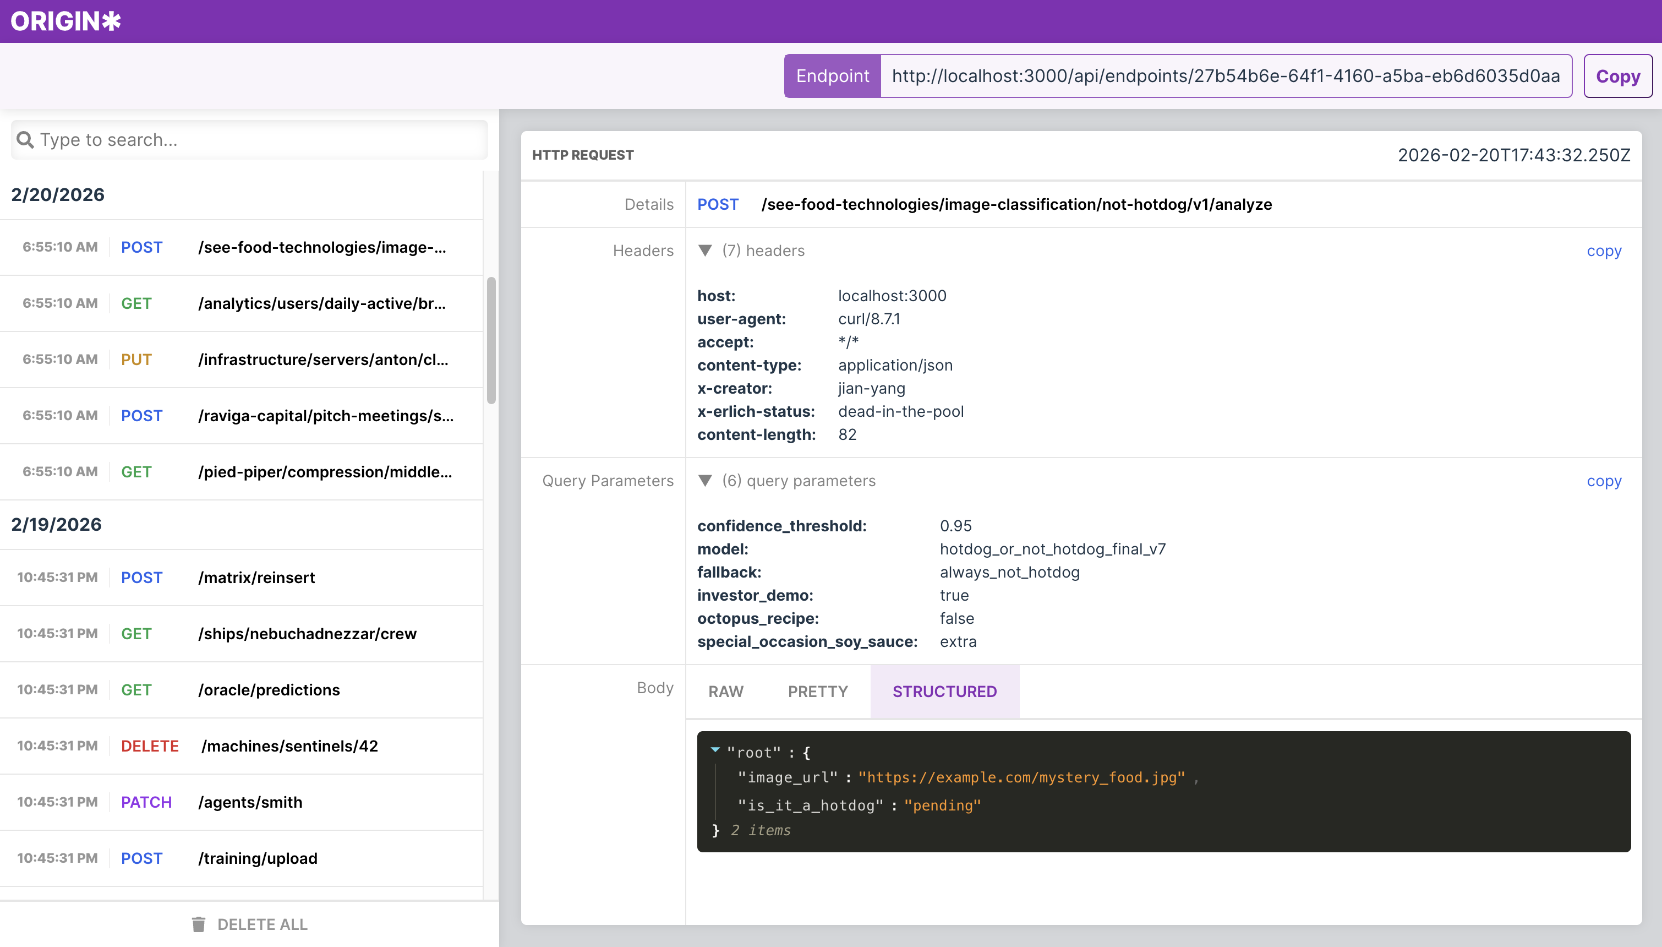Copy the query parameters
The height and width of the screenshot is (947, 1662).
point(1604,481)
